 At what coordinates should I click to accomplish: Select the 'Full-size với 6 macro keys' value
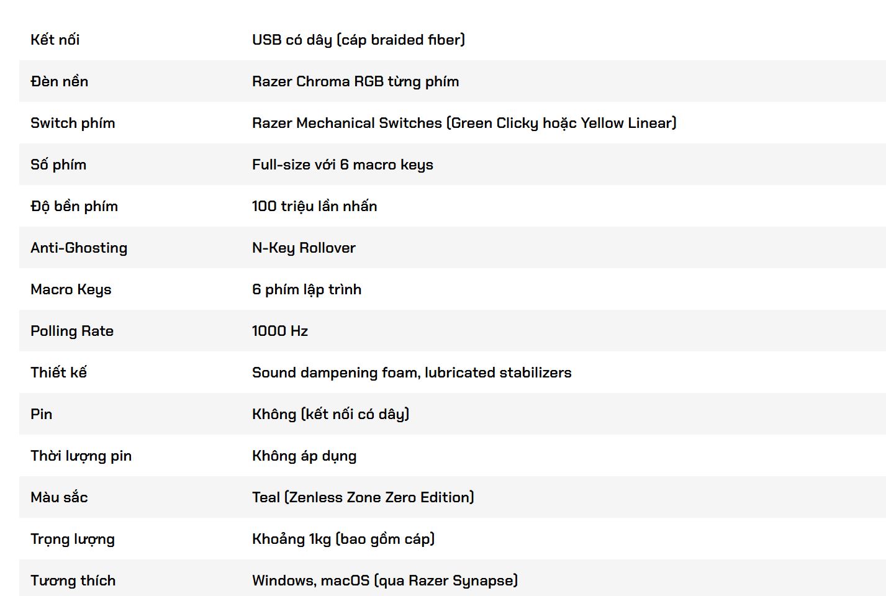(x=342, y=165)
